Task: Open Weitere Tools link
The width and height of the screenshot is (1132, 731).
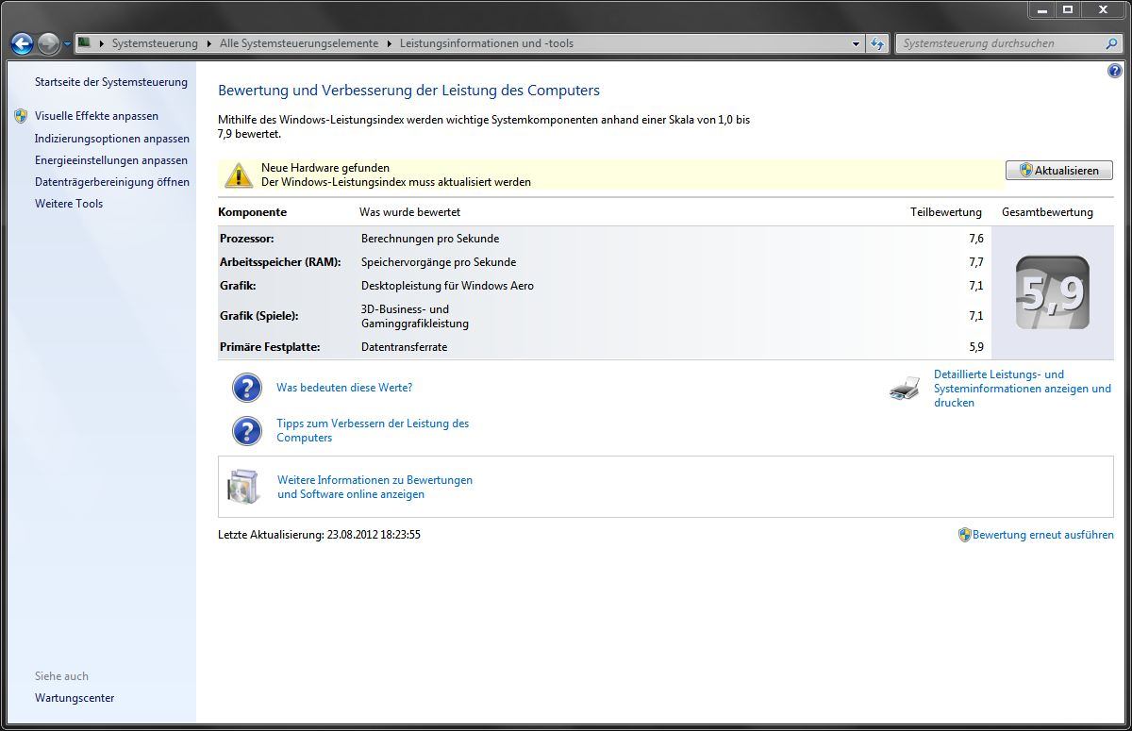Action: point(69,204)
